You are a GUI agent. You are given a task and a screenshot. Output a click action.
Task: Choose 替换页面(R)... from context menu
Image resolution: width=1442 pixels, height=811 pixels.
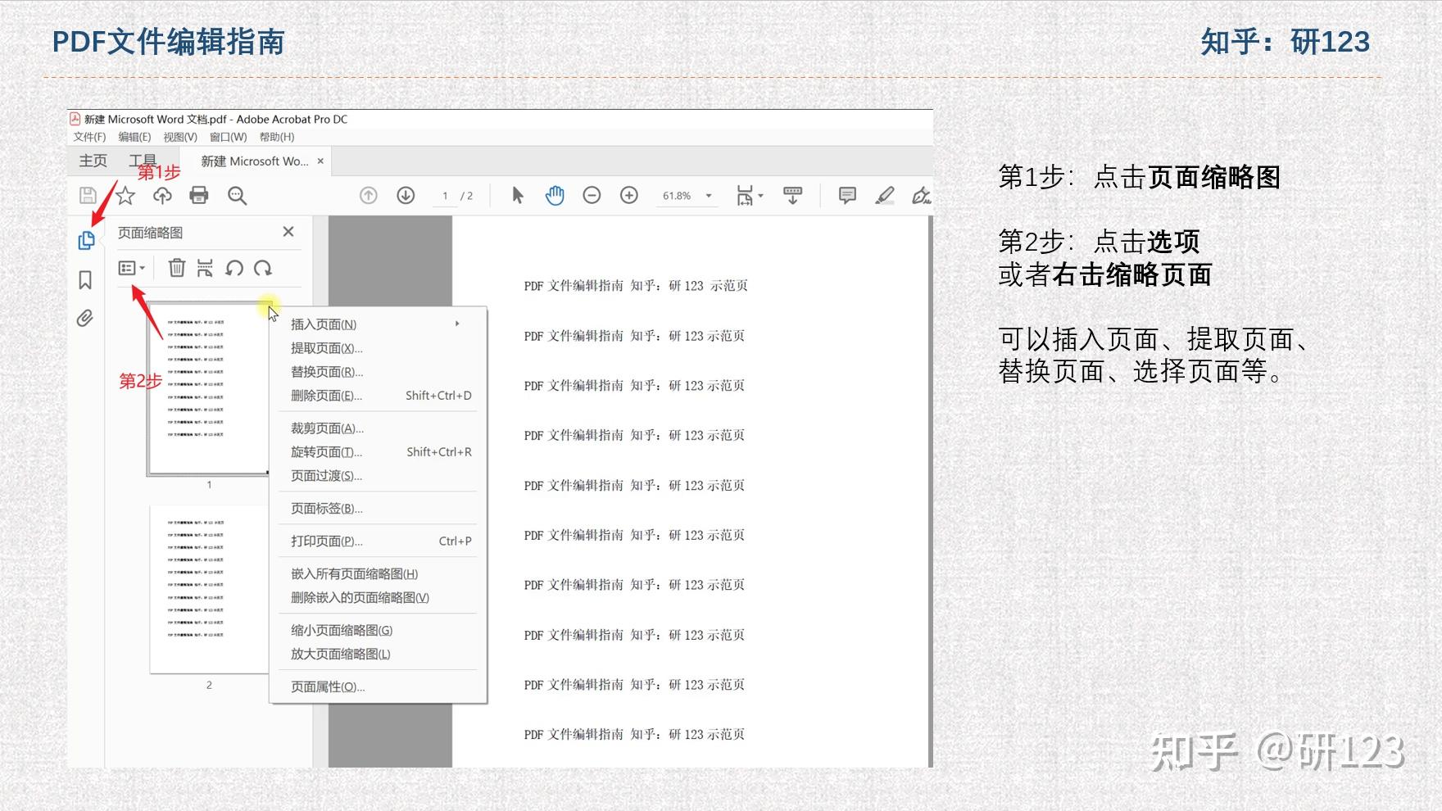click(x=377, y=372)
